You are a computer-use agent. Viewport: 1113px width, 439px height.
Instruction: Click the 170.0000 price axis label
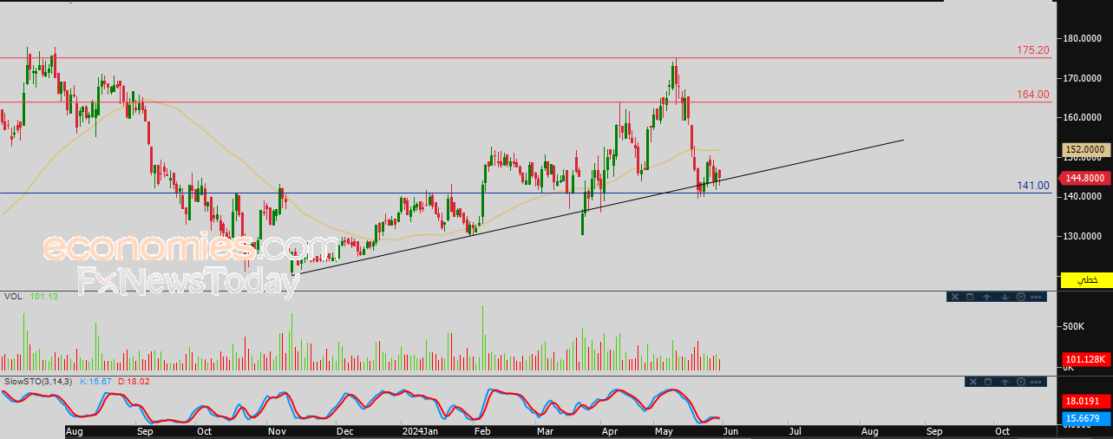[x=1084, y=78]
